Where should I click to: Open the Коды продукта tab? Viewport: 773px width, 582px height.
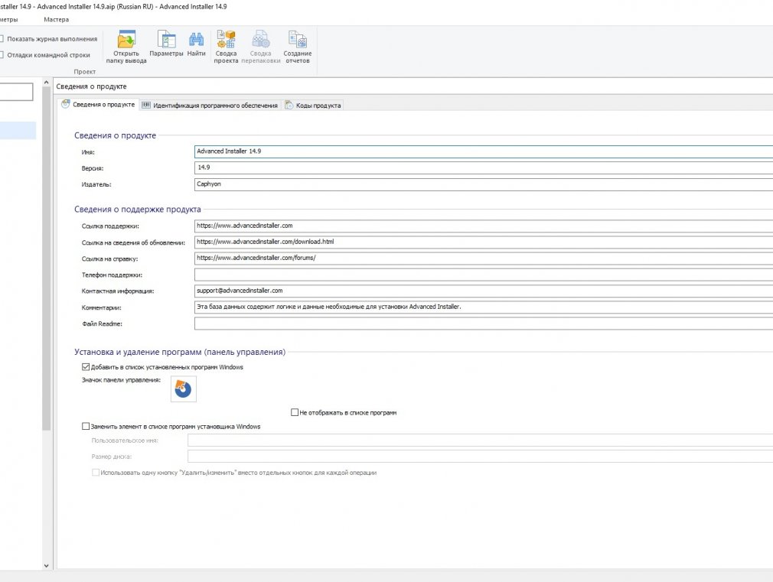[313, 105]
